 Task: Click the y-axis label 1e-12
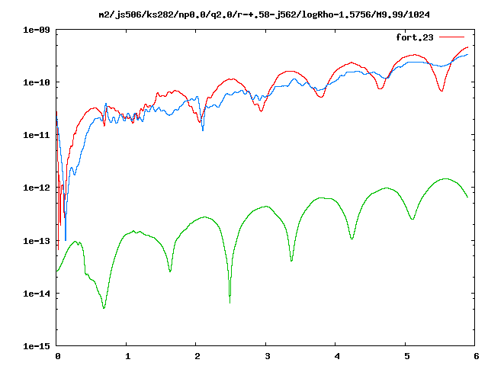point(37,188)
